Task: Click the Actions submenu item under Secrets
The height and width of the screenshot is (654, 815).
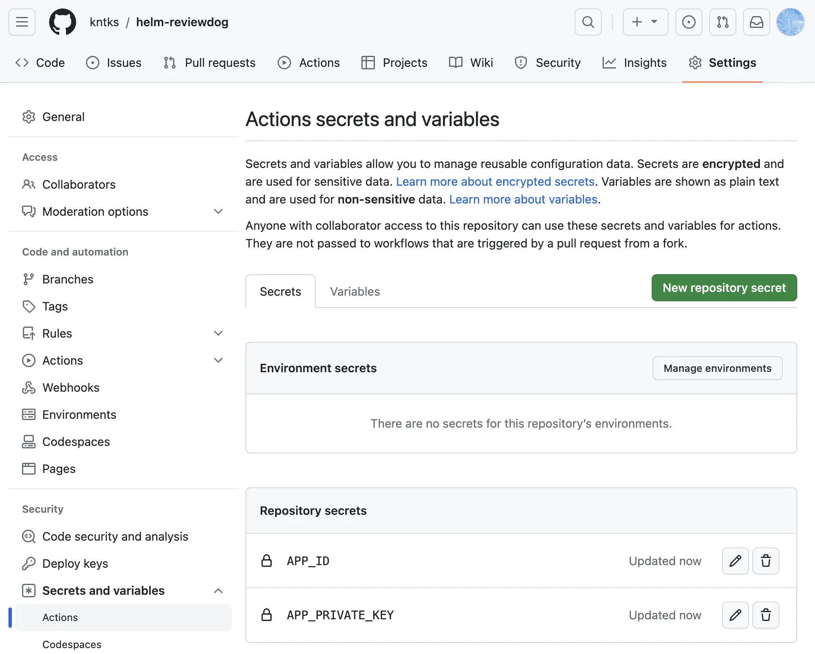Action: pyautogui.click(x=60, y=617)
